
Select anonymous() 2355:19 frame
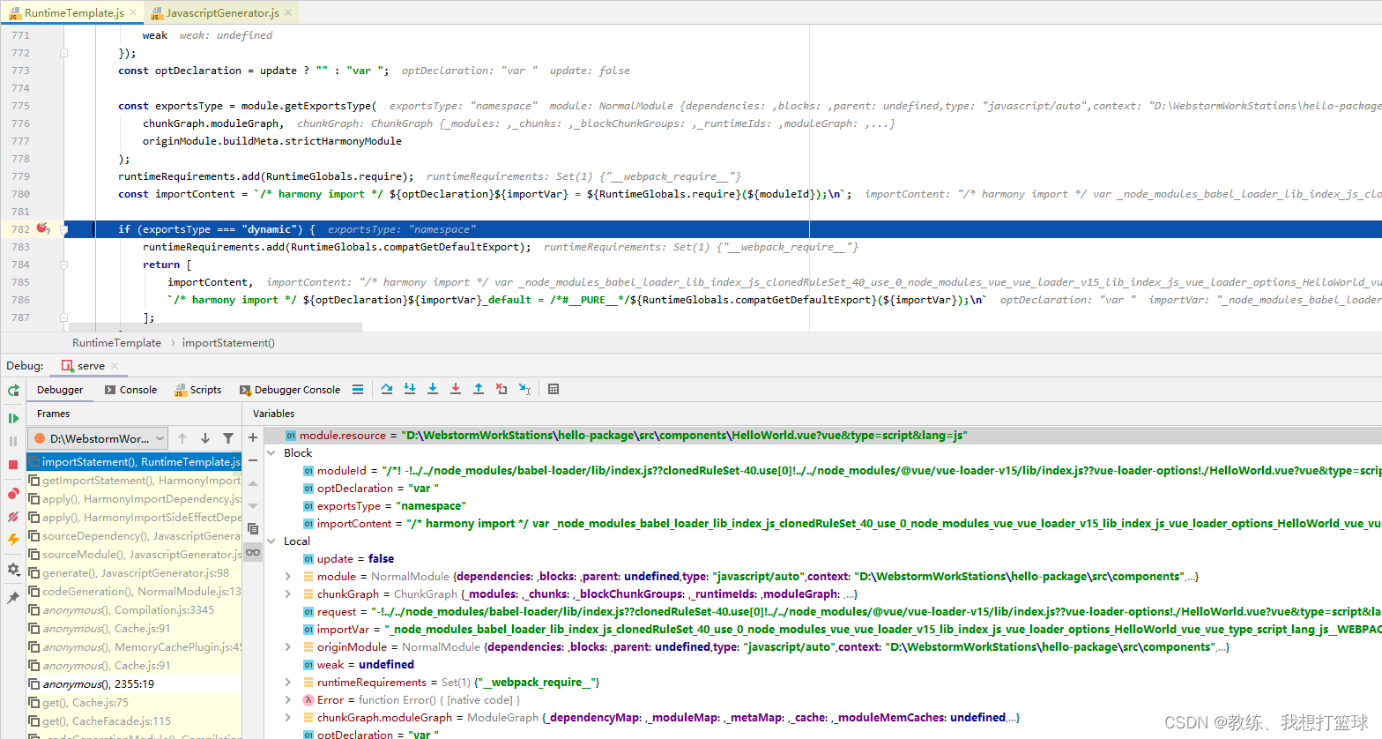[134, 684]
